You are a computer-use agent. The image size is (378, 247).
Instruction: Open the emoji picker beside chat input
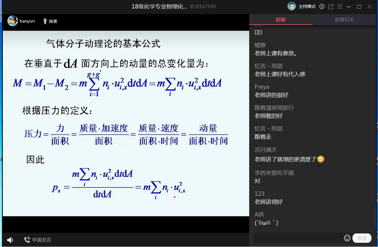tap(347, 238)
